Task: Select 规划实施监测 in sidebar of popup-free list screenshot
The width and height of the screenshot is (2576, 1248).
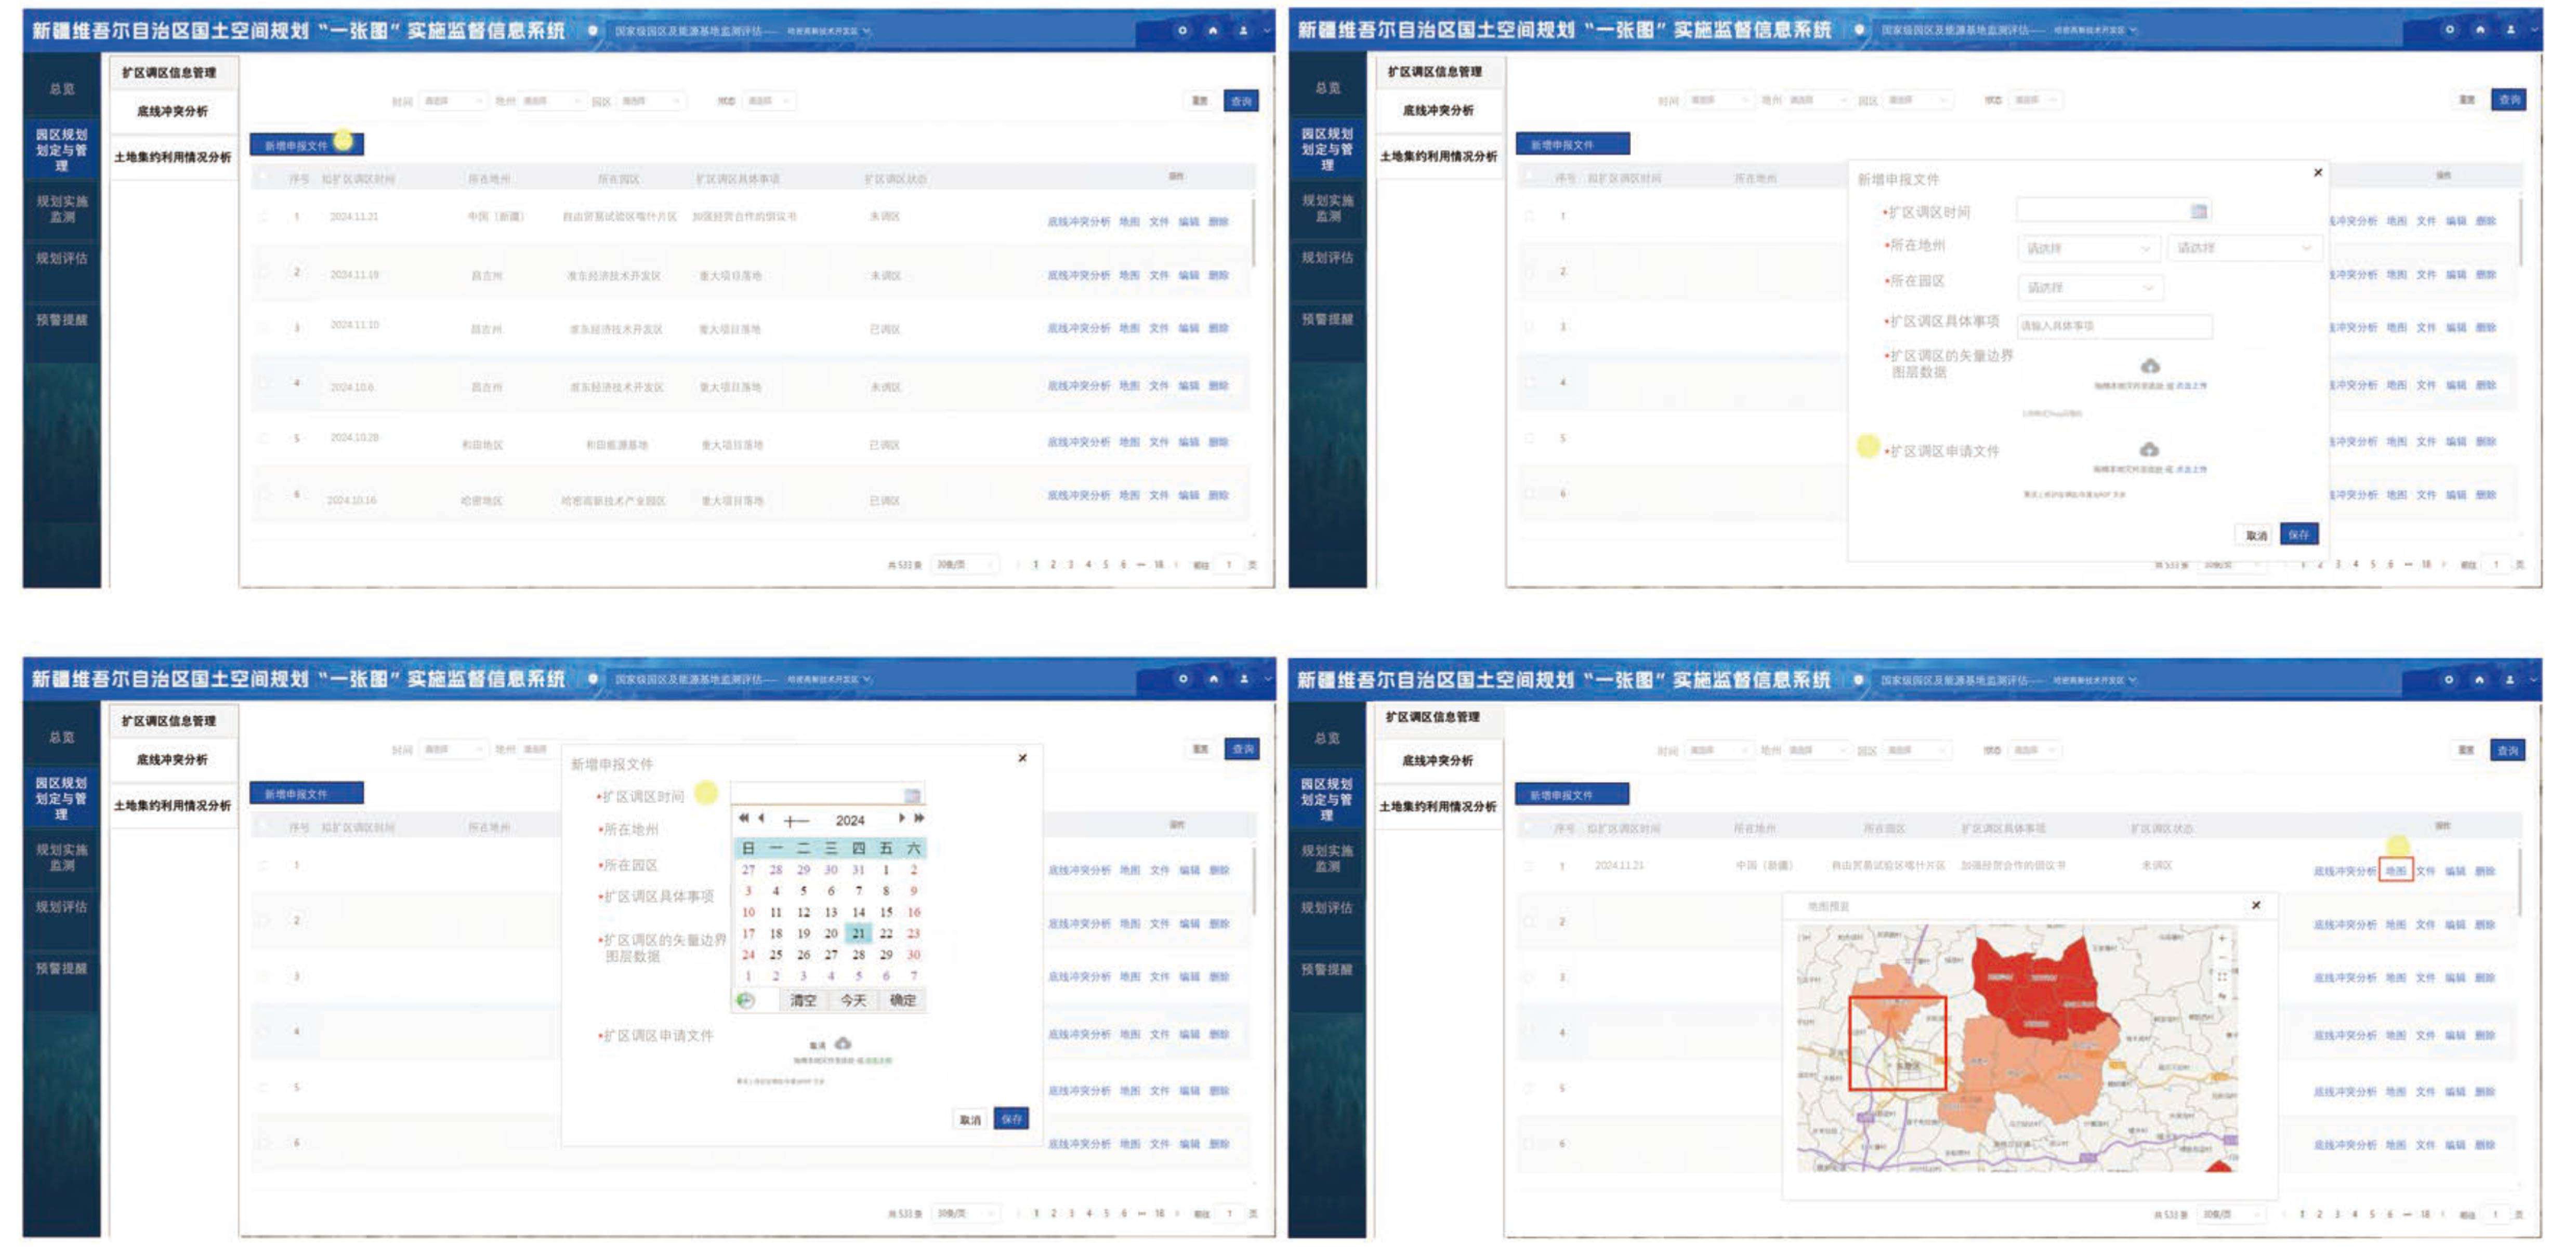Action: (x=62, y=209)
